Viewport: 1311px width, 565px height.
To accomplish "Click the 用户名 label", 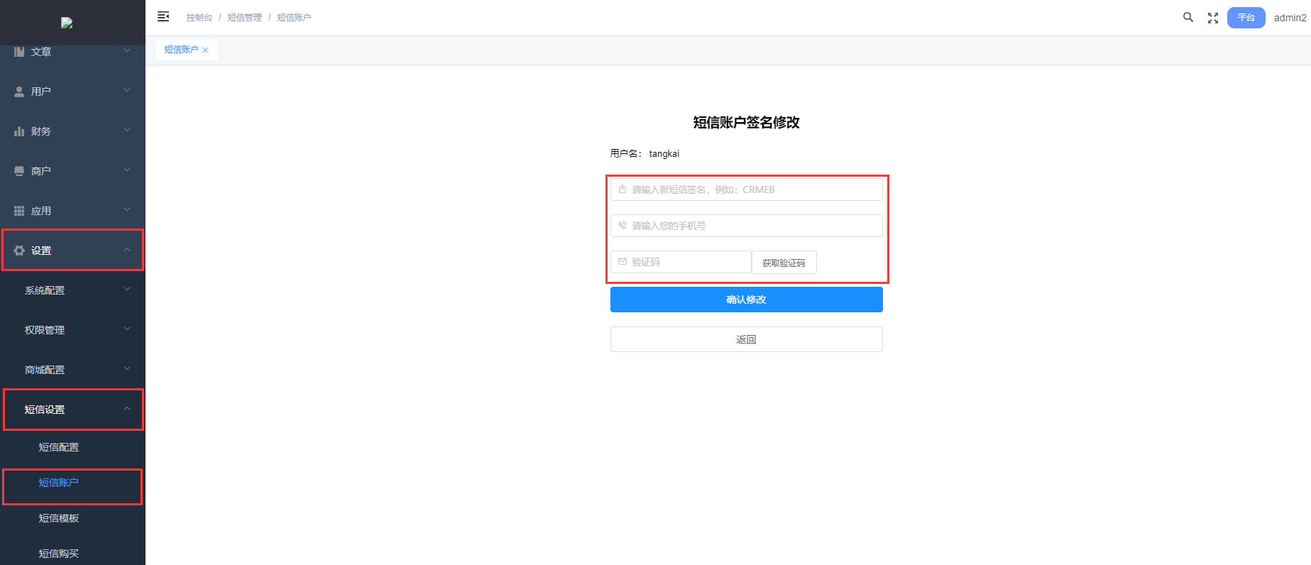I will point(625,153).
